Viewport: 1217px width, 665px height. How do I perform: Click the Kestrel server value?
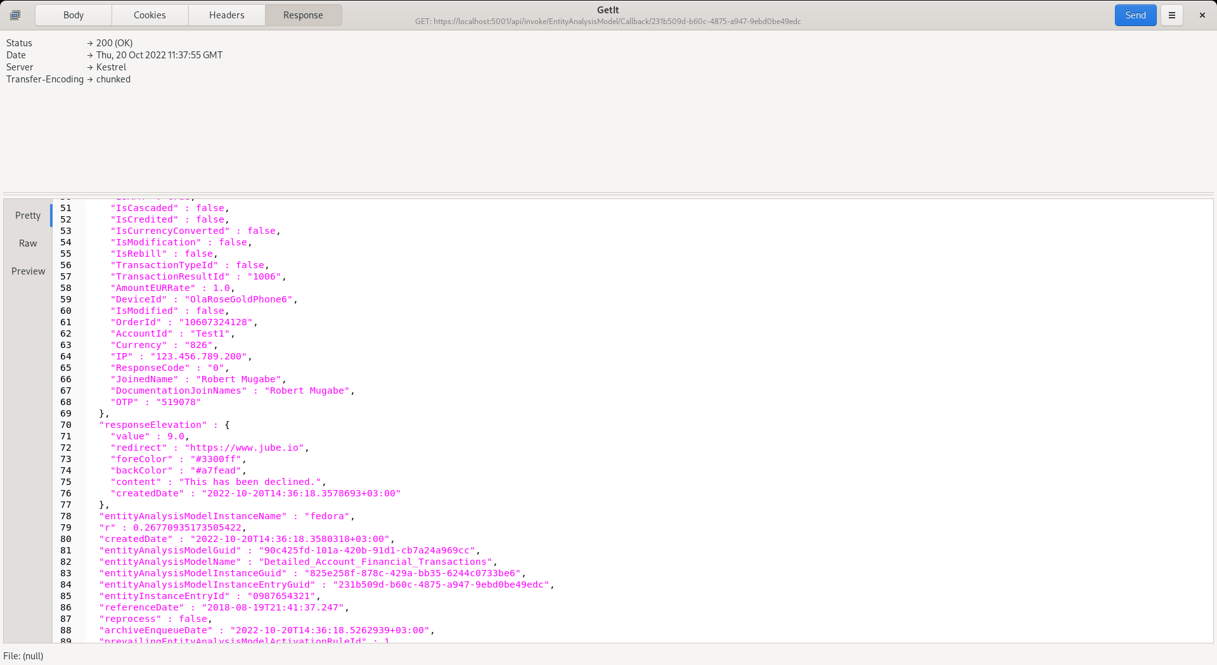coord(111,67)
